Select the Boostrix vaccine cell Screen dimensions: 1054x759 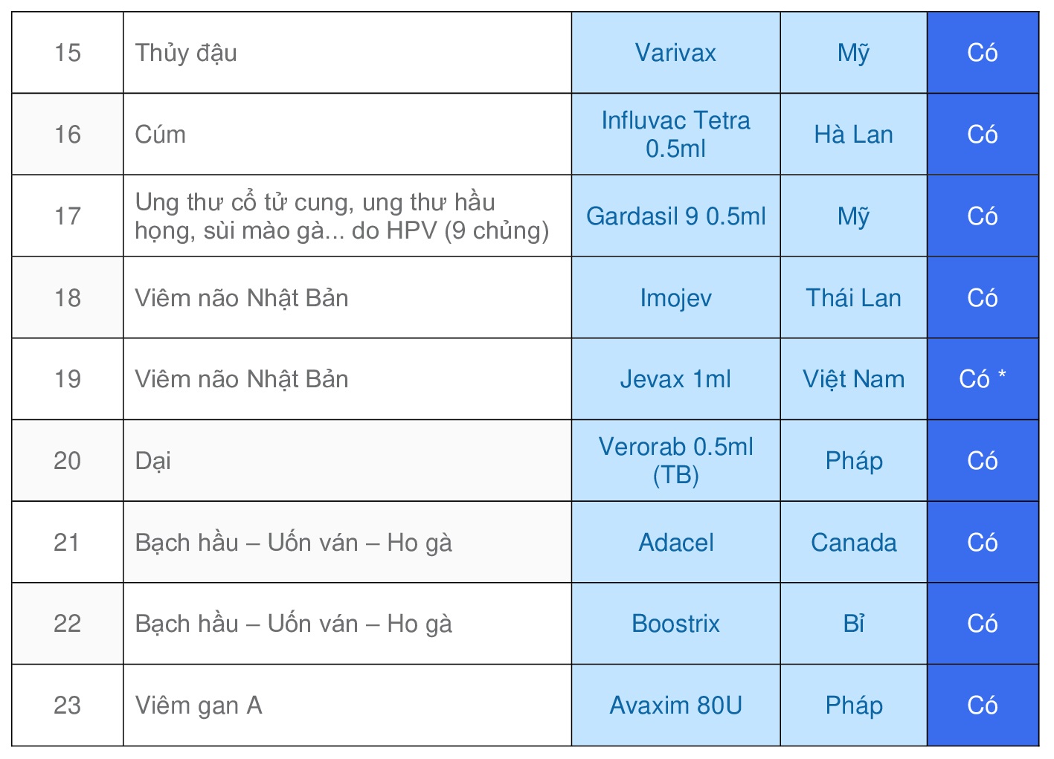tap(675, 624)
